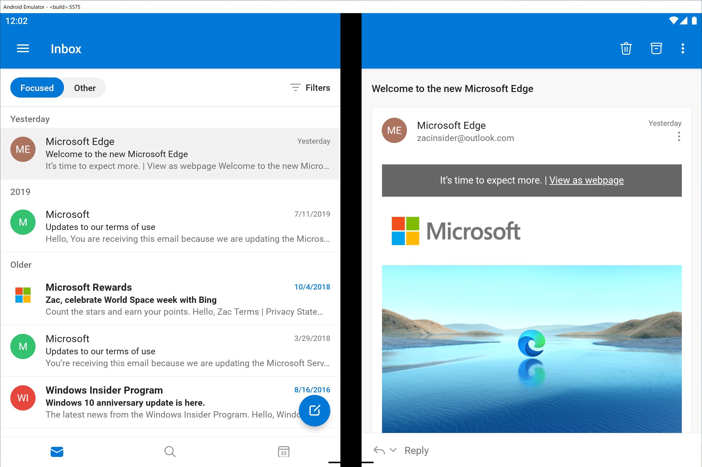Click the 8/16/2016 date label
This screenshot has height=467, width=702.
click(x=312, y=390)
